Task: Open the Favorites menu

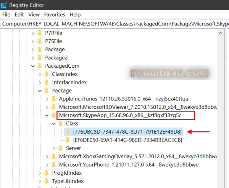Action: coord(55,14)
